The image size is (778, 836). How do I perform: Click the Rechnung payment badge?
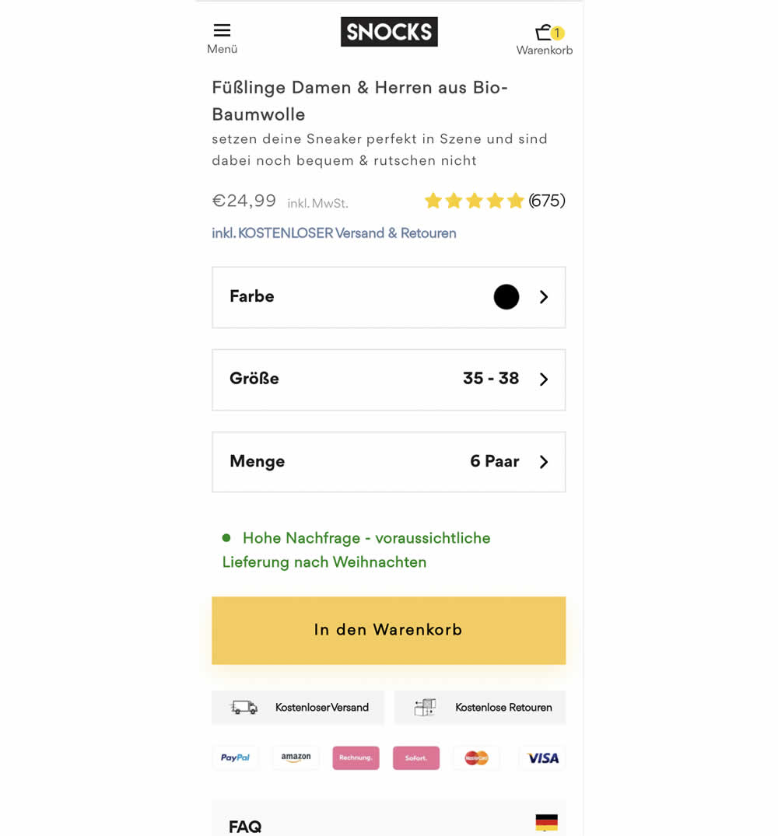pyautogui.click(x=356, y=757)
